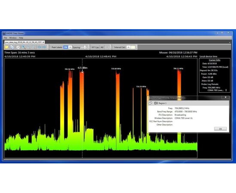Viewport: 236px width, 193px height.
Task: Open the Window menu
Action: (13, 38)
